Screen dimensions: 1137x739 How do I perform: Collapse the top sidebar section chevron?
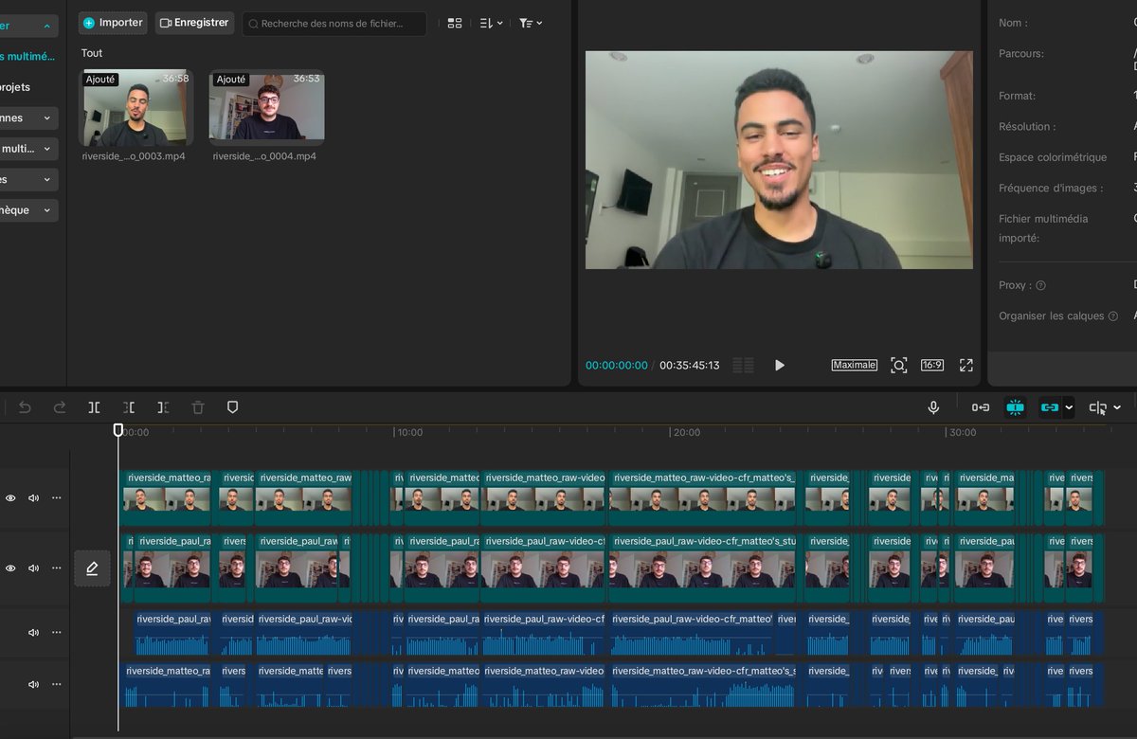(x=46, y=27)
